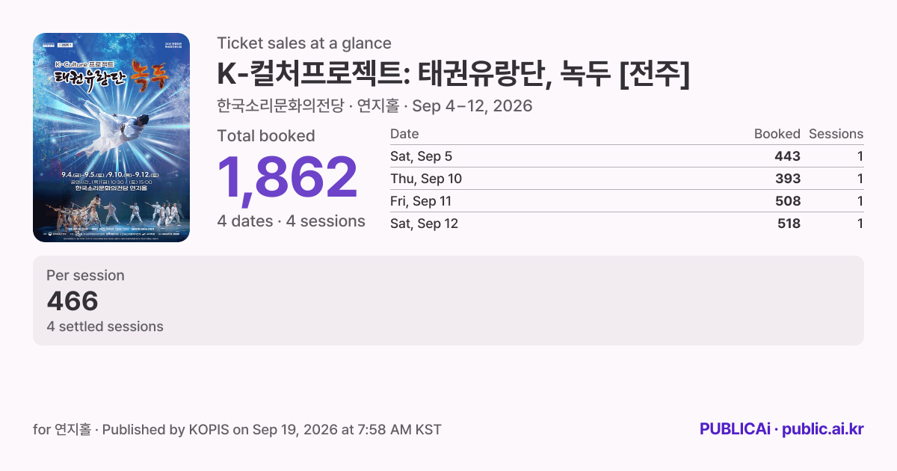
Task: Click the total booked number 1,862
Action: pos(288,178)
